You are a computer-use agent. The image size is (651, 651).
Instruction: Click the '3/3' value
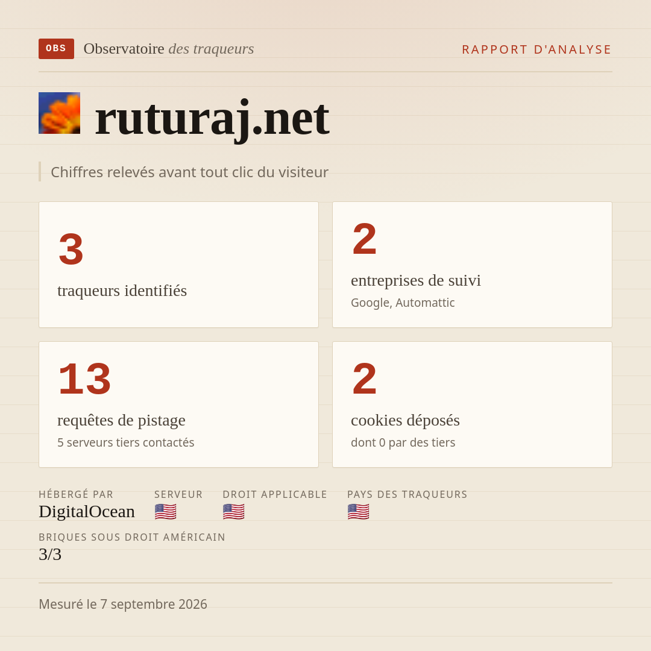[50, 555]
